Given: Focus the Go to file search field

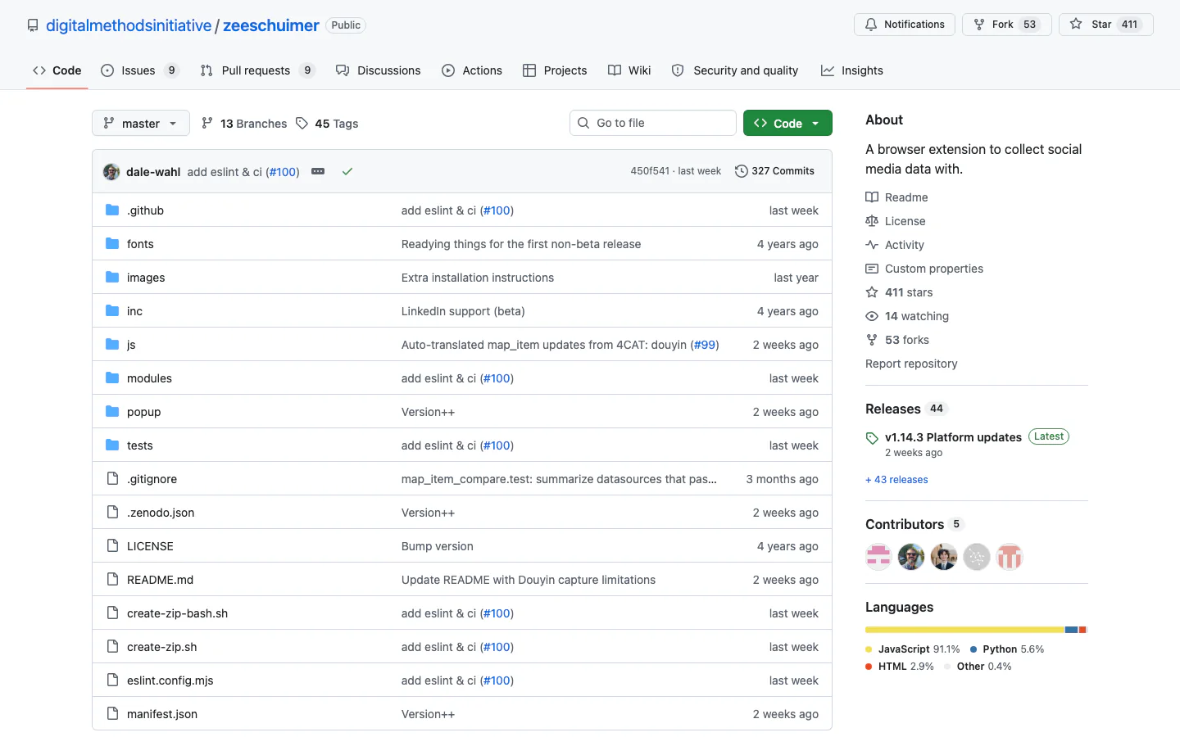Looking at the screenshot, I should [653, 123].
